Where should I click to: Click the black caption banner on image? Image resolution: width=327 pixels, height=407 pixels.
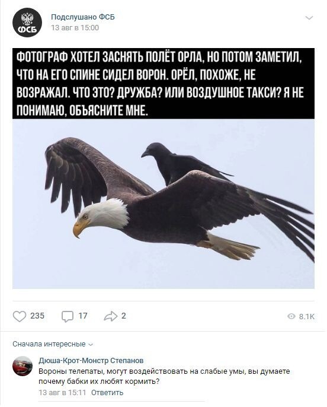163,83
